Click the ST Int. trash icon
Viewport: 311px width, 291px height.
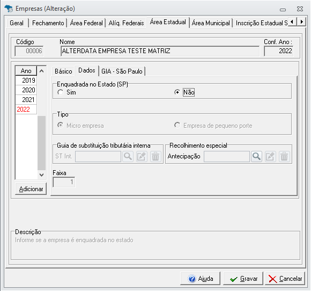(155, 157)
